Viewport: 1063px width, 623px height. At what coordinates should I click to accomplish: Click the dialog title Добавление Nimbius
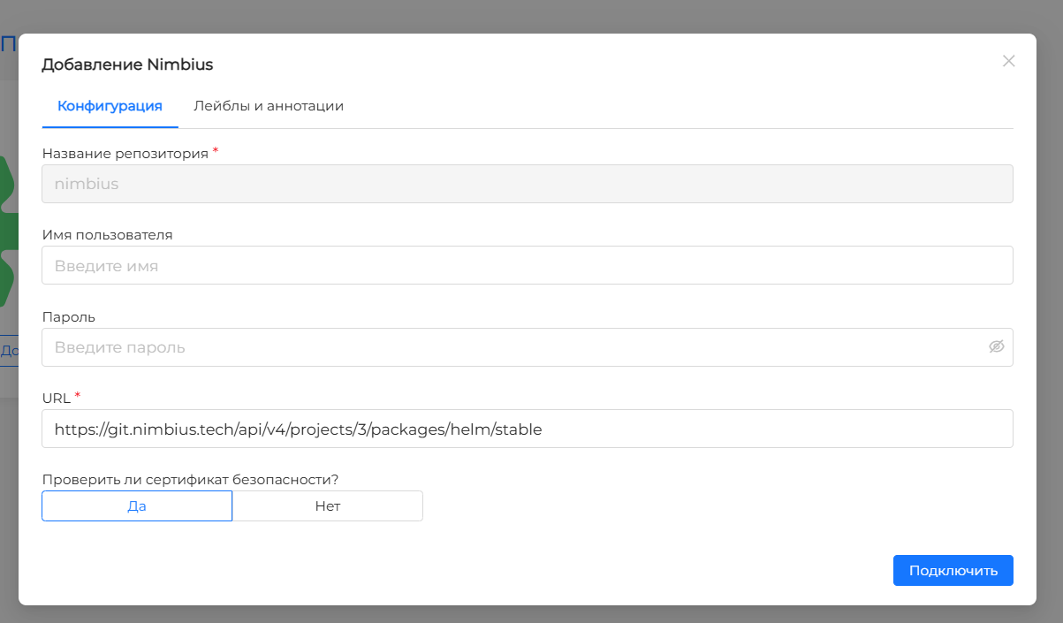coord(127,65)
